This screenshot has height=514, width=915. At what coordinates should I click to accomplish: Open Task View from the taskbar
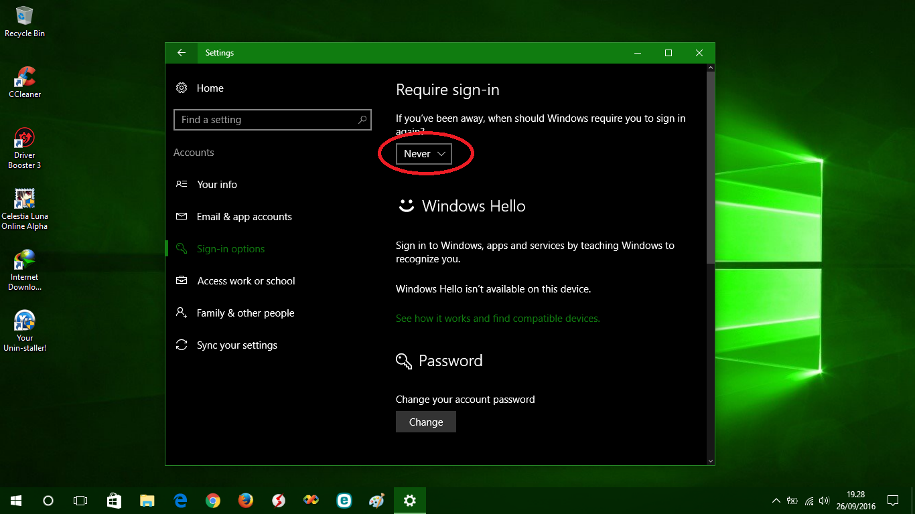click(x=80, y=500)
